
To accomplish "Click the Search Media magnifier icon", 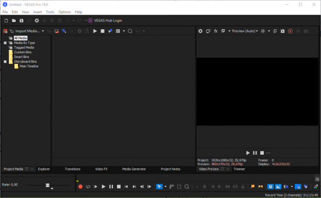I will pos(130,31).
